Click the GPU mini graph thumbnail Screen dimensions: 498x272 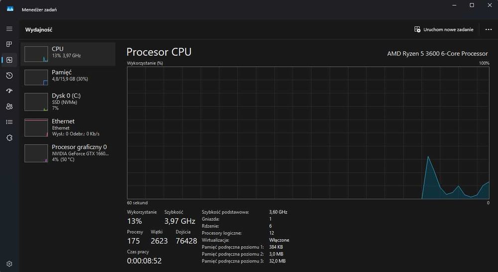pyautogui.click(x=36, y=153)
